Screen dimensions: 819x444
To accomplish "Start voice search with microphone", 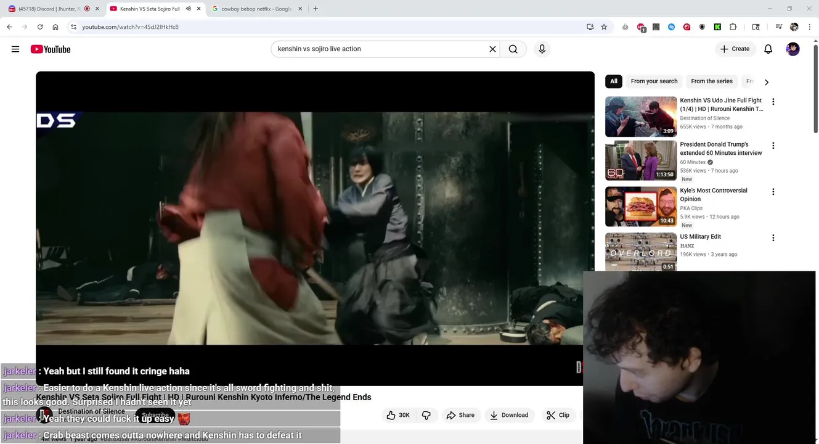I will 542,49.
